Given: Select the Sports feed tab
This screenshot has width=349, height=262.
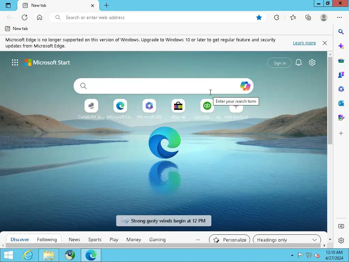Looking at the screenshot, I should [x=95, y=240].
